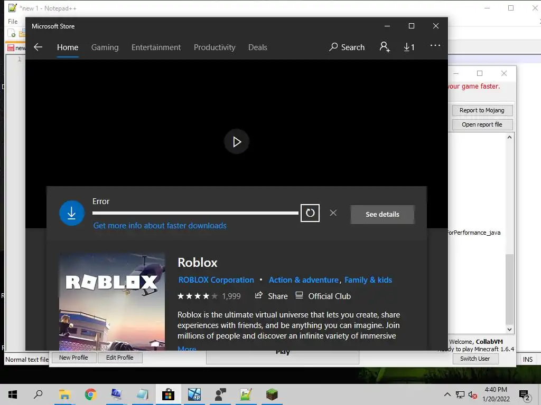Click Switch User in Minecraft launcher

click(475, 359)
